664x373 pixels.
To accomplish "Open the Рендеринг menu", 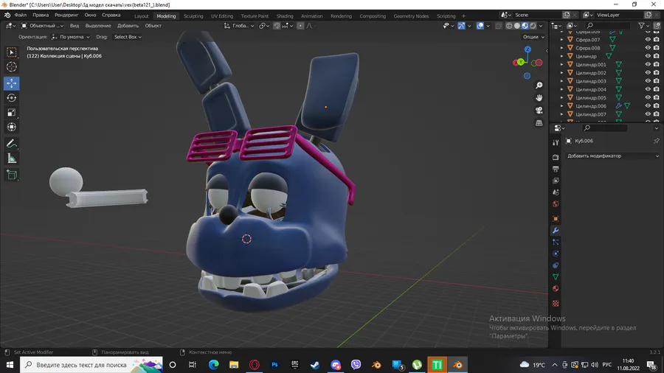I will coord(66,15).
